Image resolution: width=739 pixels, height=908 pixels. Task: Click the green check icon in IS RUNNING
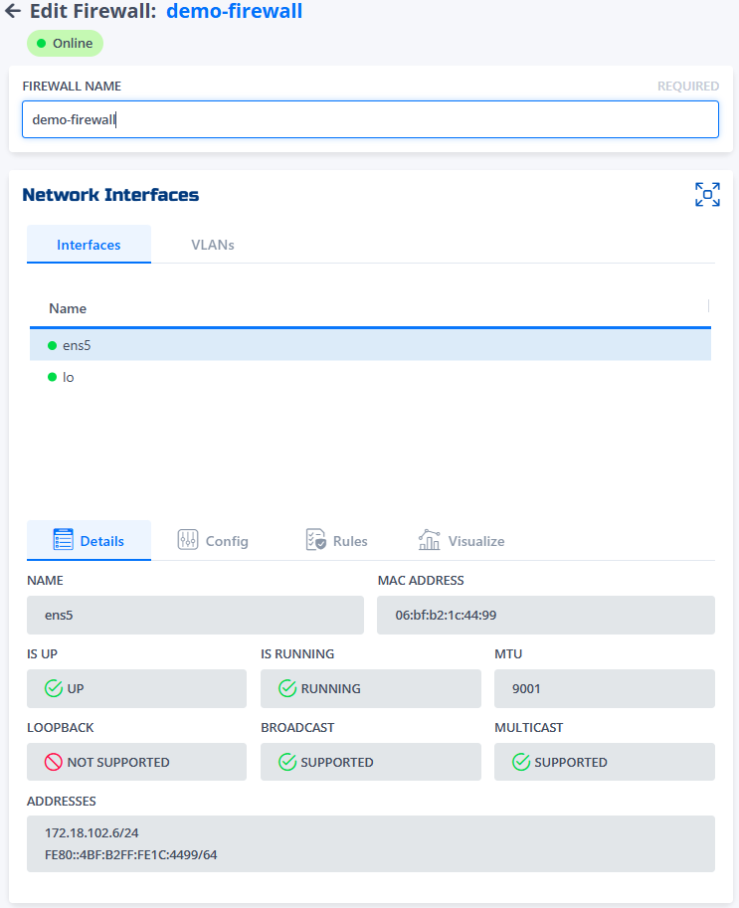point(288,688)
